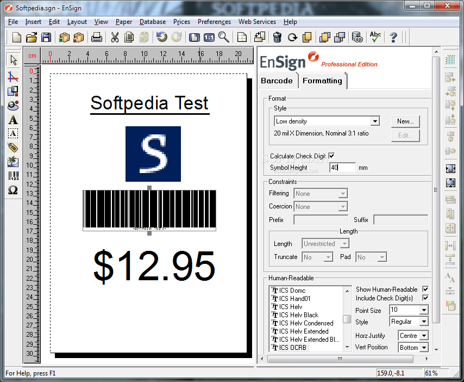Click the Suffix input field
Screen dimensions: 464x382
[400, 220]
